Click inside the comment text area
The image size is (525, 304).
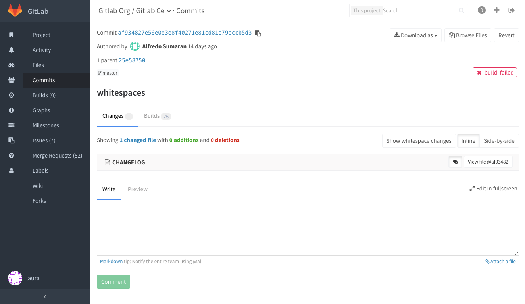308,227
